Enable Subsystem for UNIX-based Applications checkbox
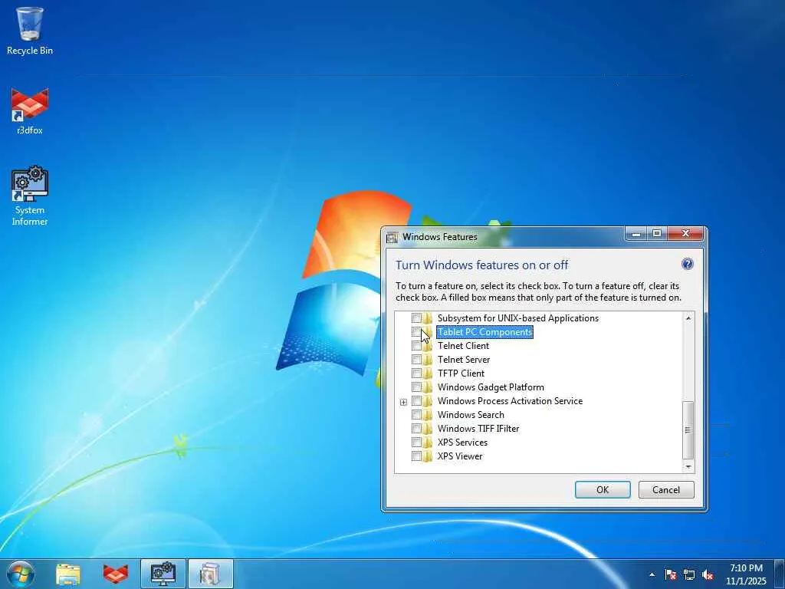 [x=416, y=318]
